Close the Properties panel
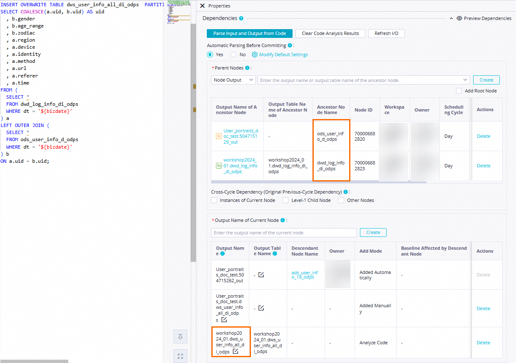This screenshot has width=516, height=363. (202, 6)
